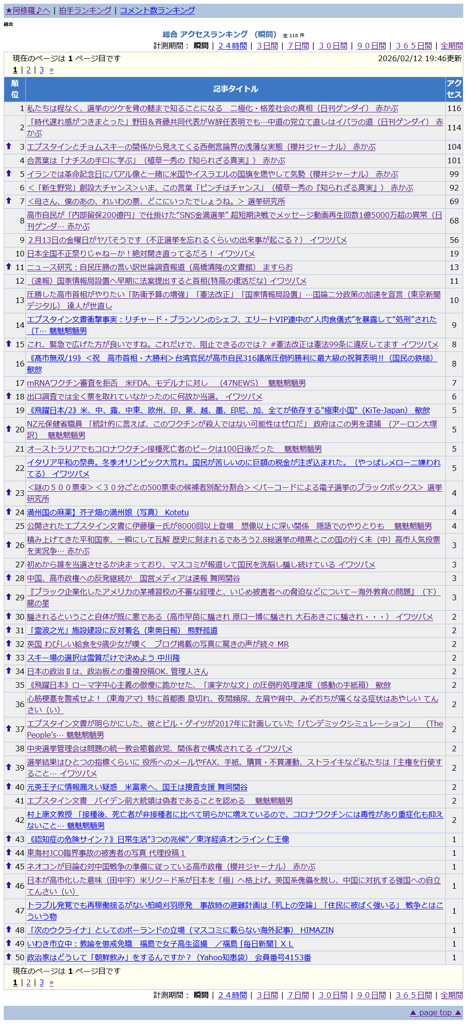
Task: Open the コメント数ランキング page
Action: (x=157, y=10)
